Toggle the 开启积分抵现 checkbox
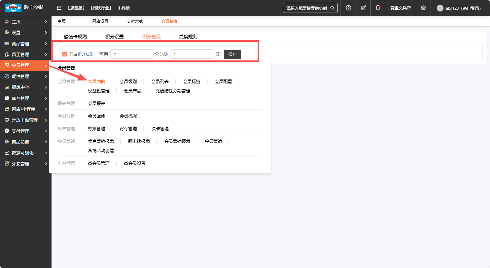The height and width of the screenshot is (268, 490). pyautogui.click(x=65, y=54)
